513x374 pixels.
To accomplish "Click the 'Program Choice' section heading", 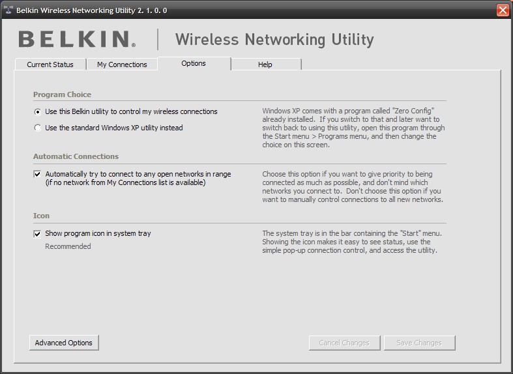I will (62, 94).
